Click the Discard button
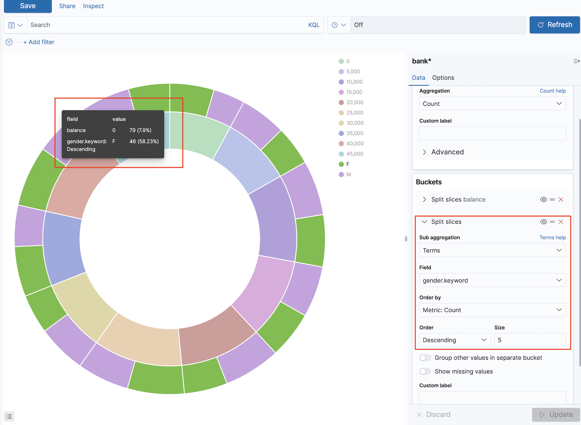581x425 pixels. [434, 414]
